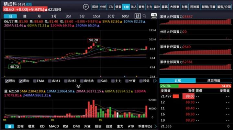
Task: Select the 月 monthly period
Action: tap(39, 16)
